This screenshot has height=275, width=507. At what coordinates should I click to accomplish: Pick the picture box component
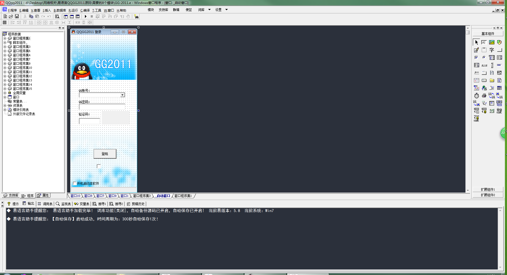(492, 42)
